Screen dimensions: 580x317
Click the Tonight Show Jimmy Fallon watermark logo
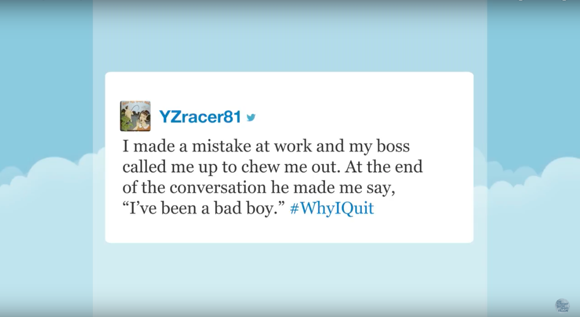click(562, 306)
